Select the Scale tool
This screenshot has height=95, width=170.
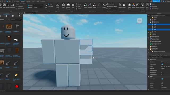click(x=4, y=6)
